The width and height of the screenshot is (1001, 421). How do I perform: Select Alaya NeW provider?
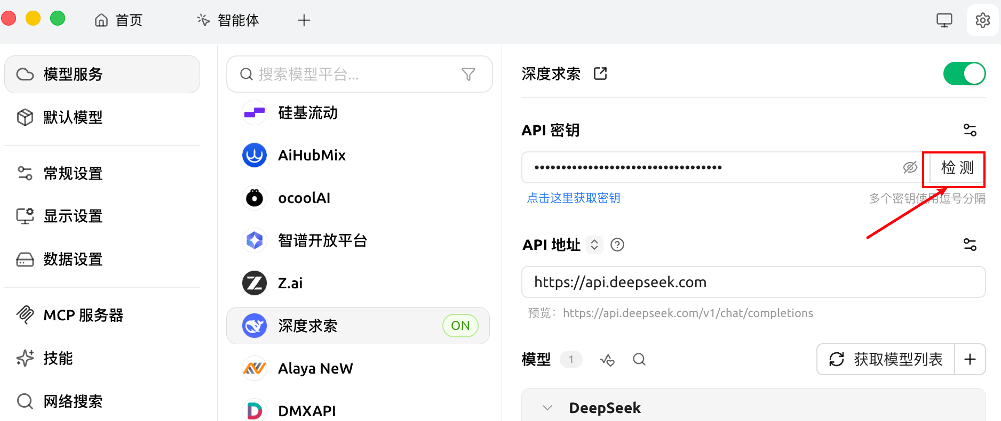pos(358,368)
